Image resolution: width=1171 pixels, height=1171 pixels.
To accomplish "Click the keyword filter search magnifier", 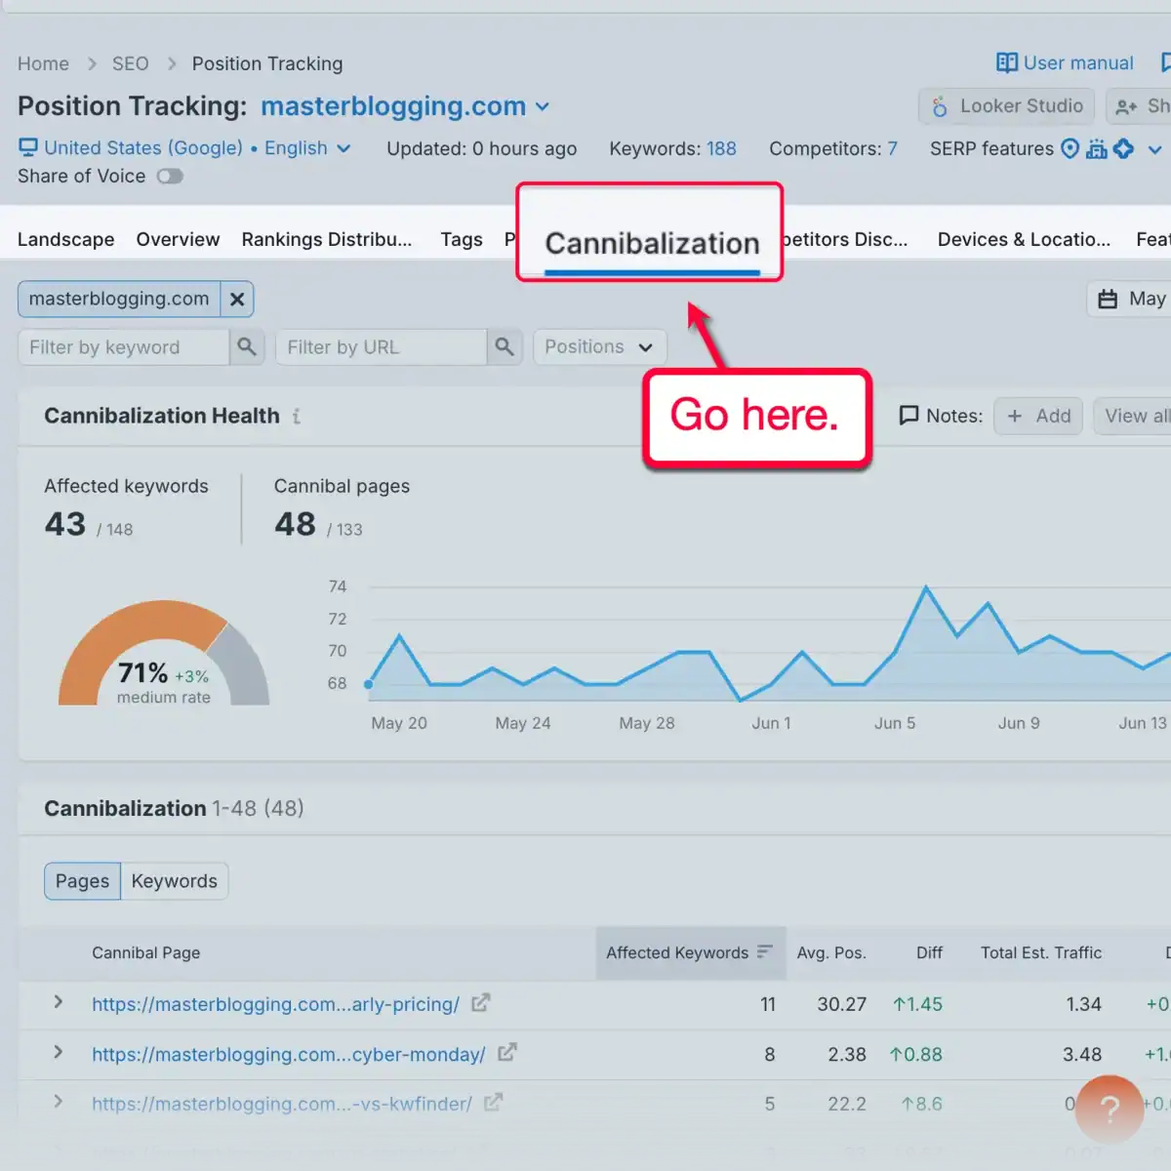I will [247, 346].
